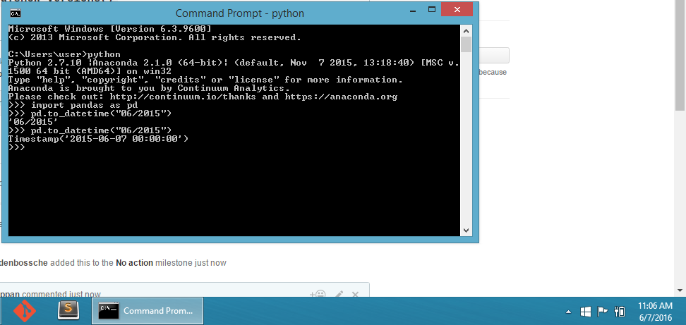Edit the comment with pencil icon
This screenshot has width=686, height=325.
click(339, 295)
